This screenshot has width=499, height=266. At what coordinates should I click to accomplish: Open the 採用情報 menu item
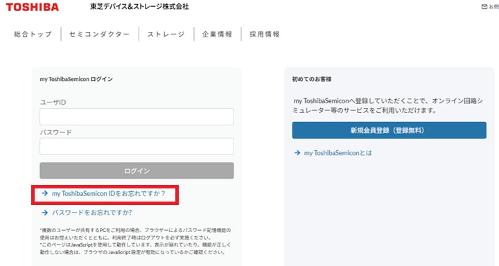click(x=265, y=34)
